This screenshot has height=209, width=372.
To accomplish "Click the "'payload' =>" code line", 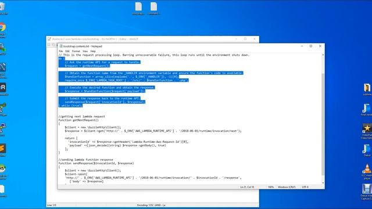I will 117,145.
